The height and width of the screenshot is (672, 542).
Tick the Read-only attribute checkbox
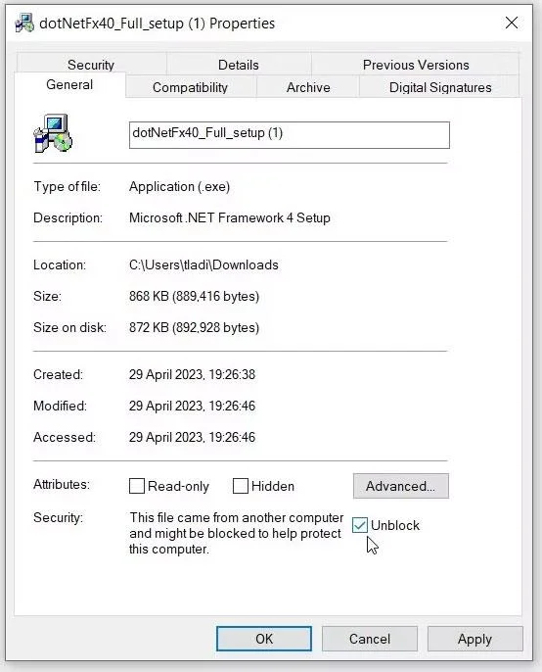137,486
